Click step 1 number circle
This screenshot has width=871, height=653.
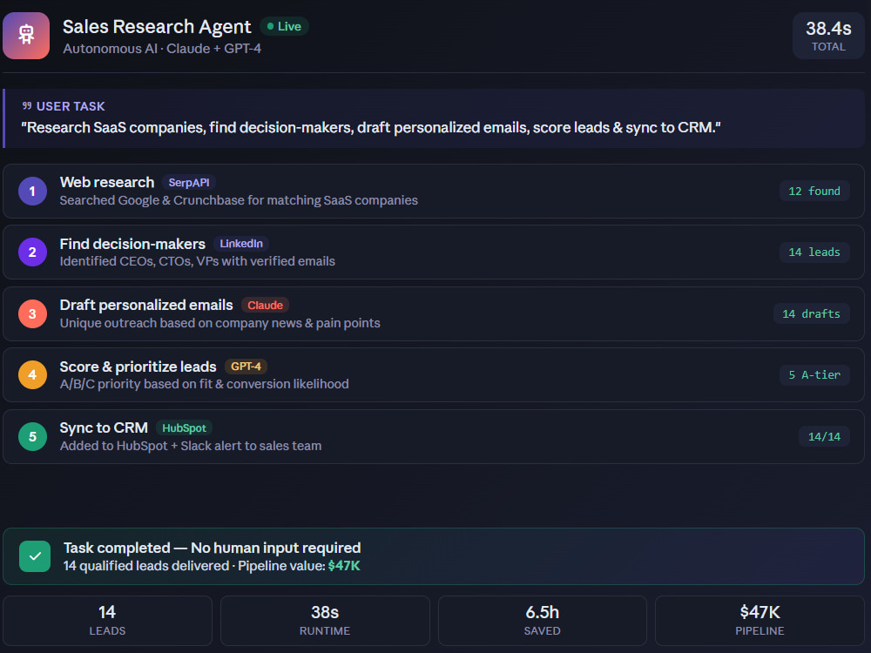pyautogui.click(x=32, y=191)
